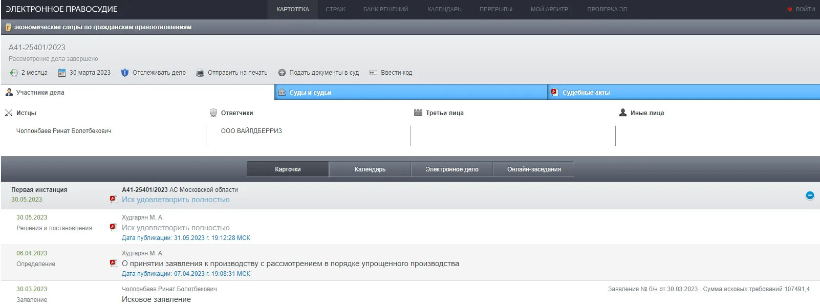
Task: Click publication date 07.04.2023 19:08:31 МСК
Action: pos(186,274)
